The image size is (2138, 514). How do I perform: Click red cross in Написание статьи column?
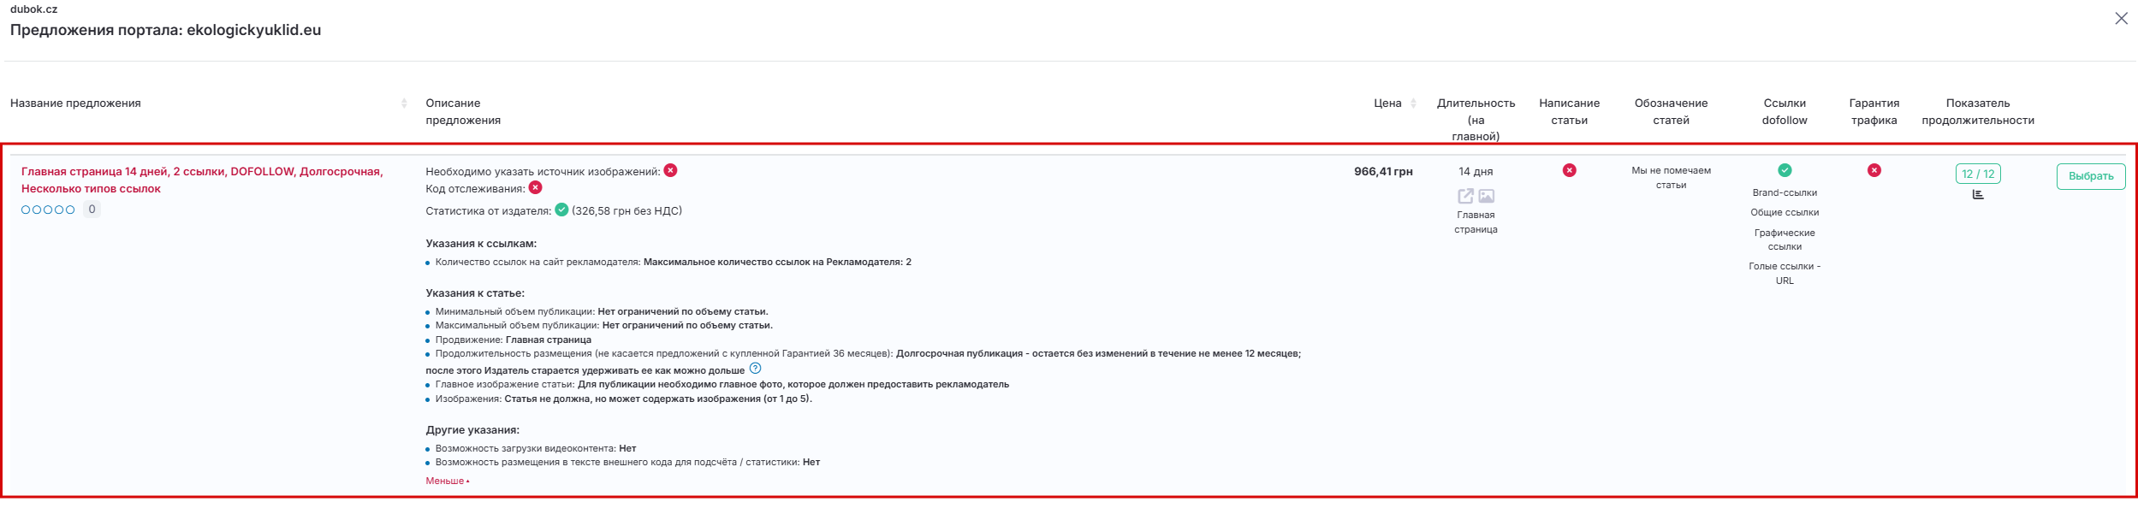click(x=1569, y=170)
